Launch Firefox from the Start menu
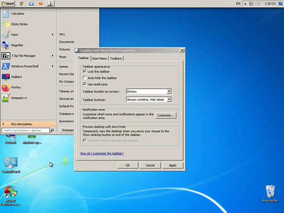 29,87
